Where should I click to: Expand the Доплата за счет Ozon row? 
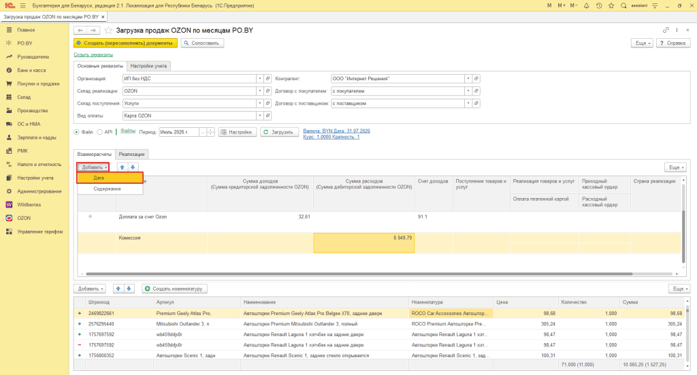tap(91, 217)
